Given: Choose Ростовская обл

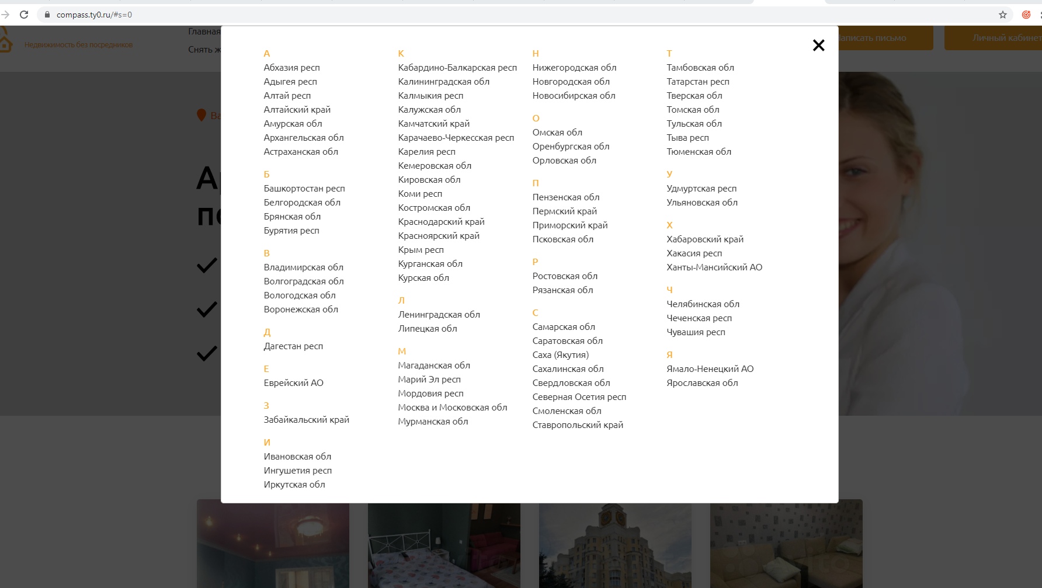Looking at the screenshot, I should (x=565, y=276).
